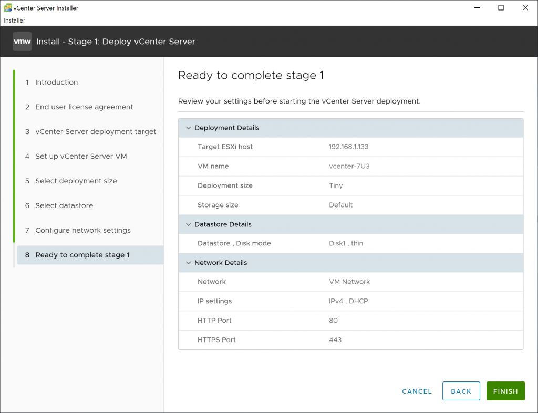Image resolution: width=538 pixels, height=413 pixels.
Task: Collapse the Datastore Details section chevron
Action: pyautogui.click(x=189, y=224)
